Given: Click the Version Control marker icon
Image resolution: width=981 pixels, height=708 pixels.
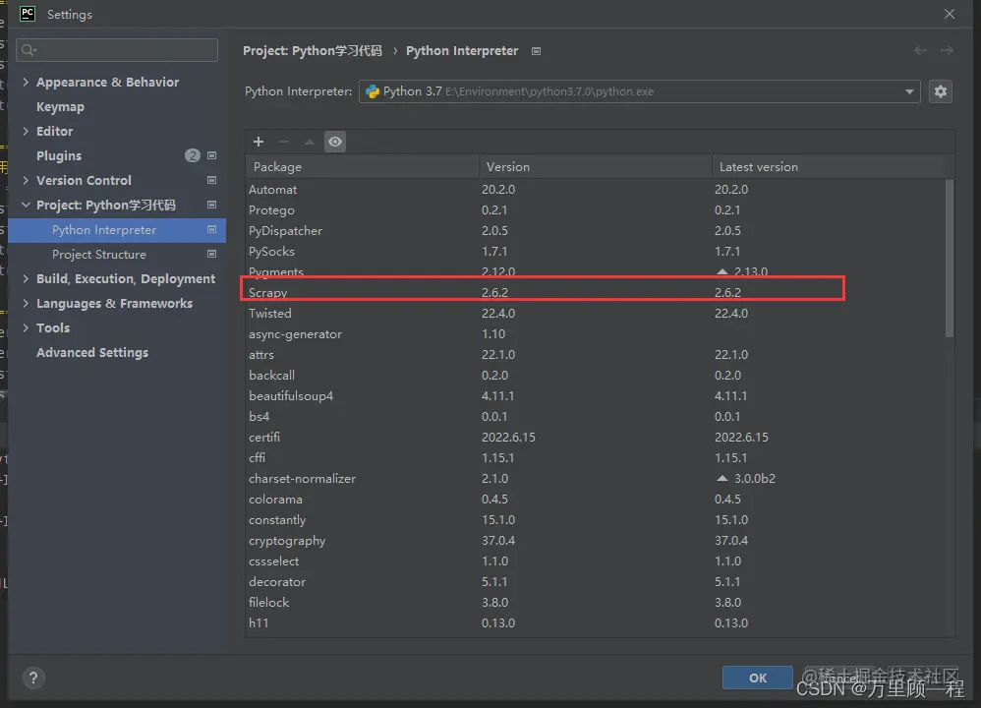Looking at the screenshot, I should point(211,180).
